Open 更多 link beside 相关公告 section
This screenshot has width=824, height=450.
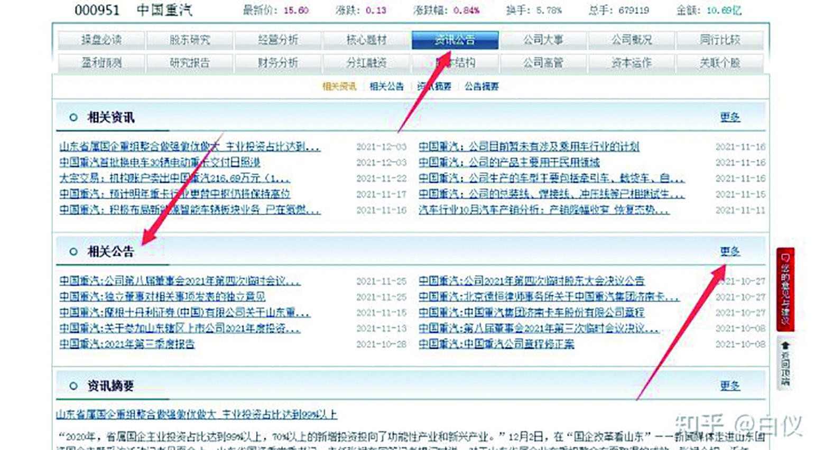tap(729, 252)
